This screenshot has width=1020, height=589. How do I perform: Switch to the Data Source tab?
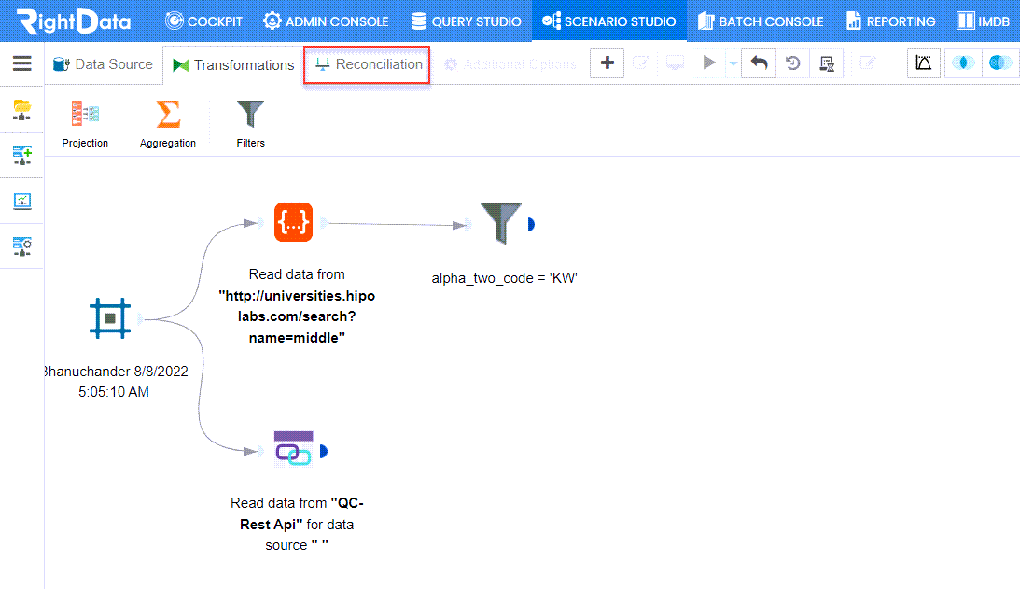103,64
